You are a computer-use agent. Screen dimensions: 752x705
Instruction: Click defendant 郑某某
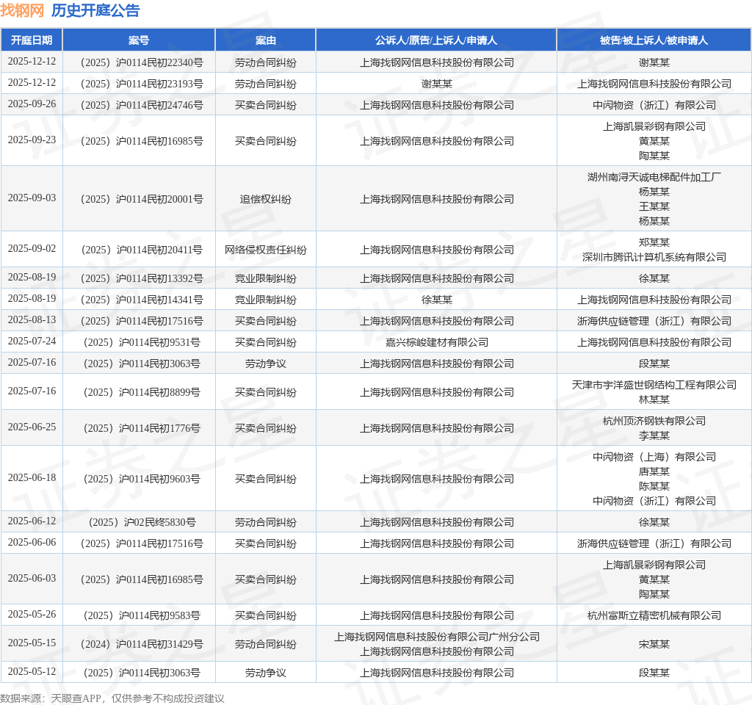coord(654,242)
